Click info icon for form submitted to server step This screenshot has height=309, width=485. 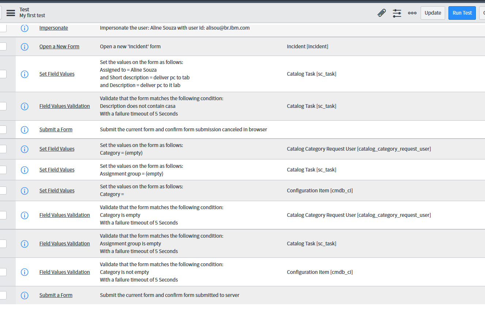25,295
